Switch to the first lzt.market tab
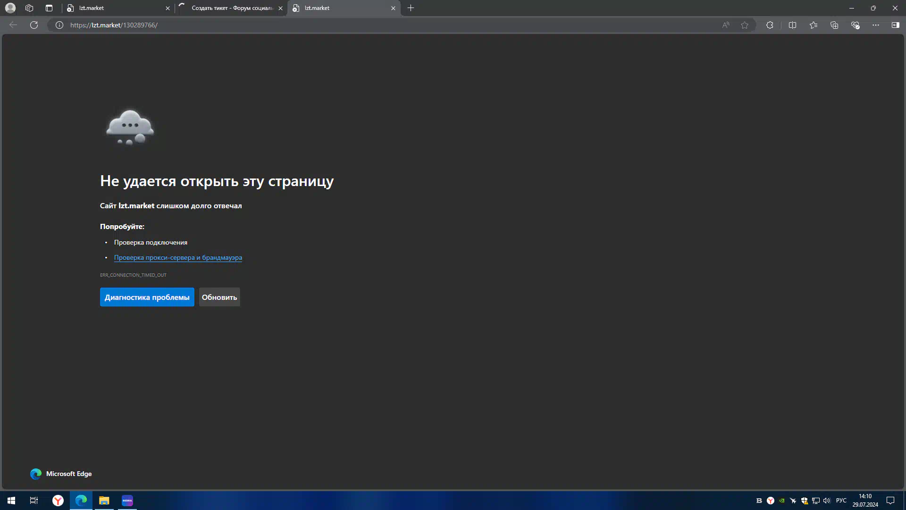Image resolution: width=906 pixels, height=510 pixels. [x=113, y=8]
